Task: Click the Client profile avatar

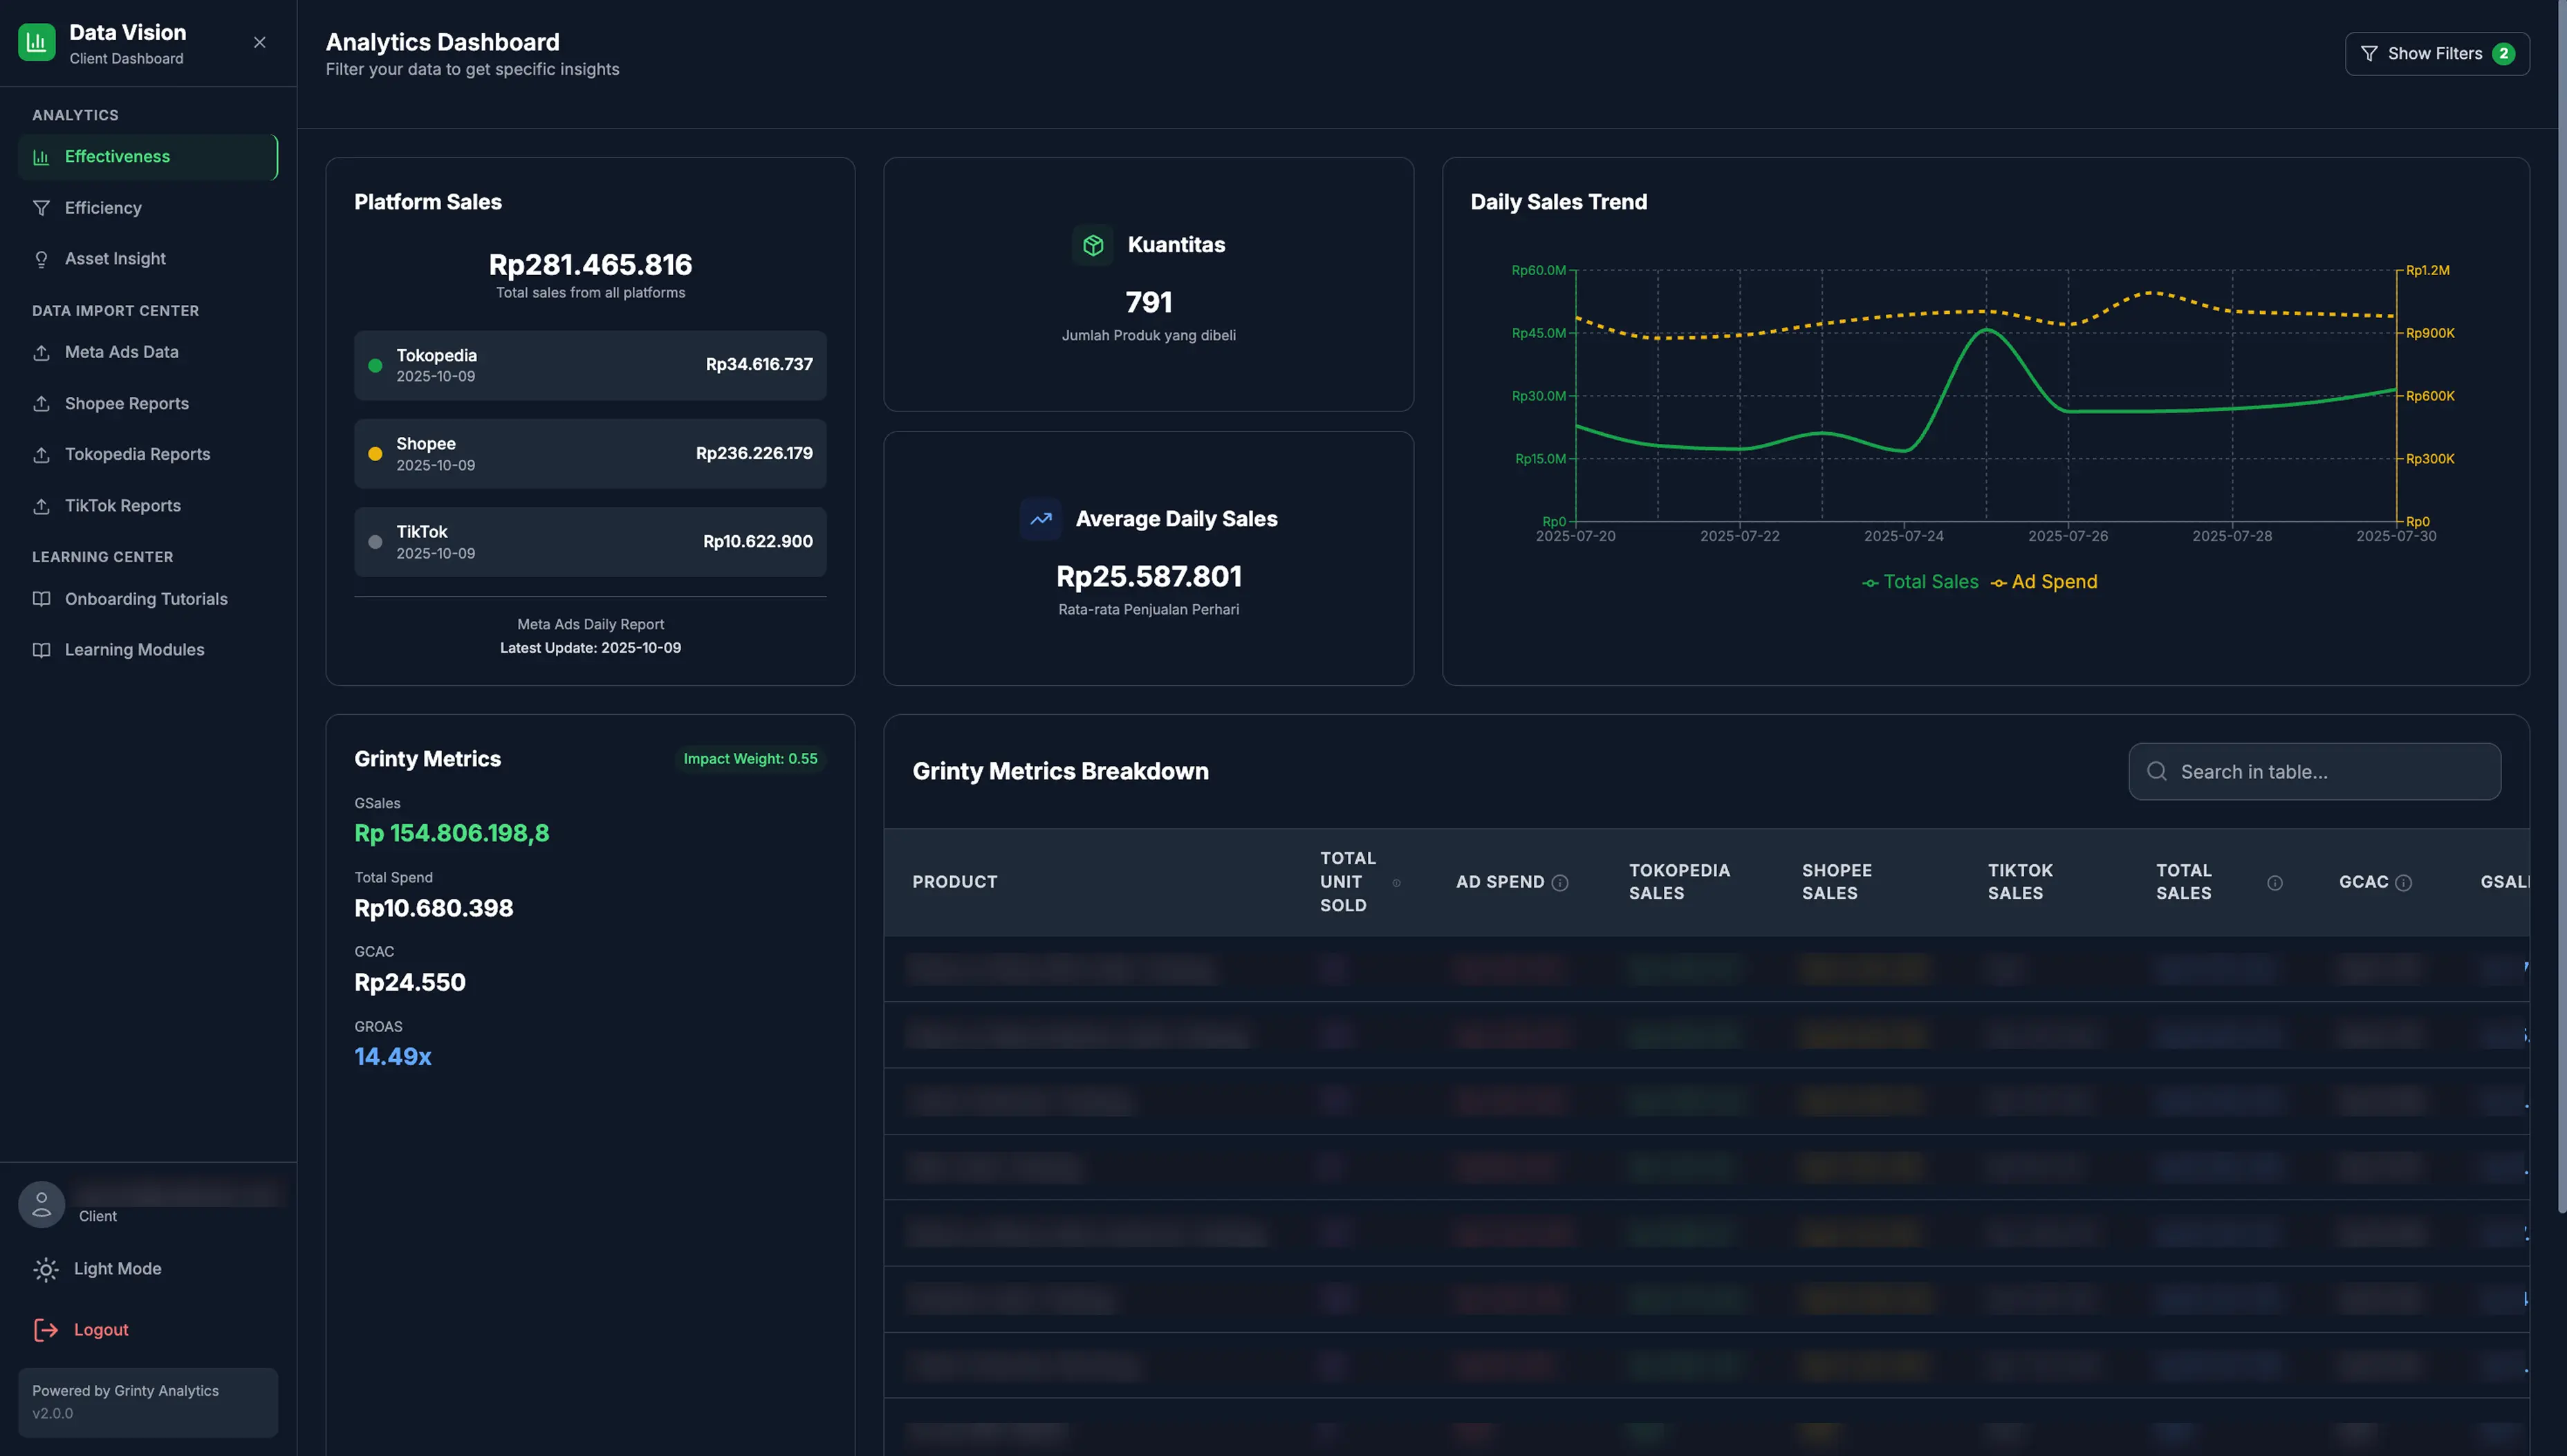Action: [41, 1204]
